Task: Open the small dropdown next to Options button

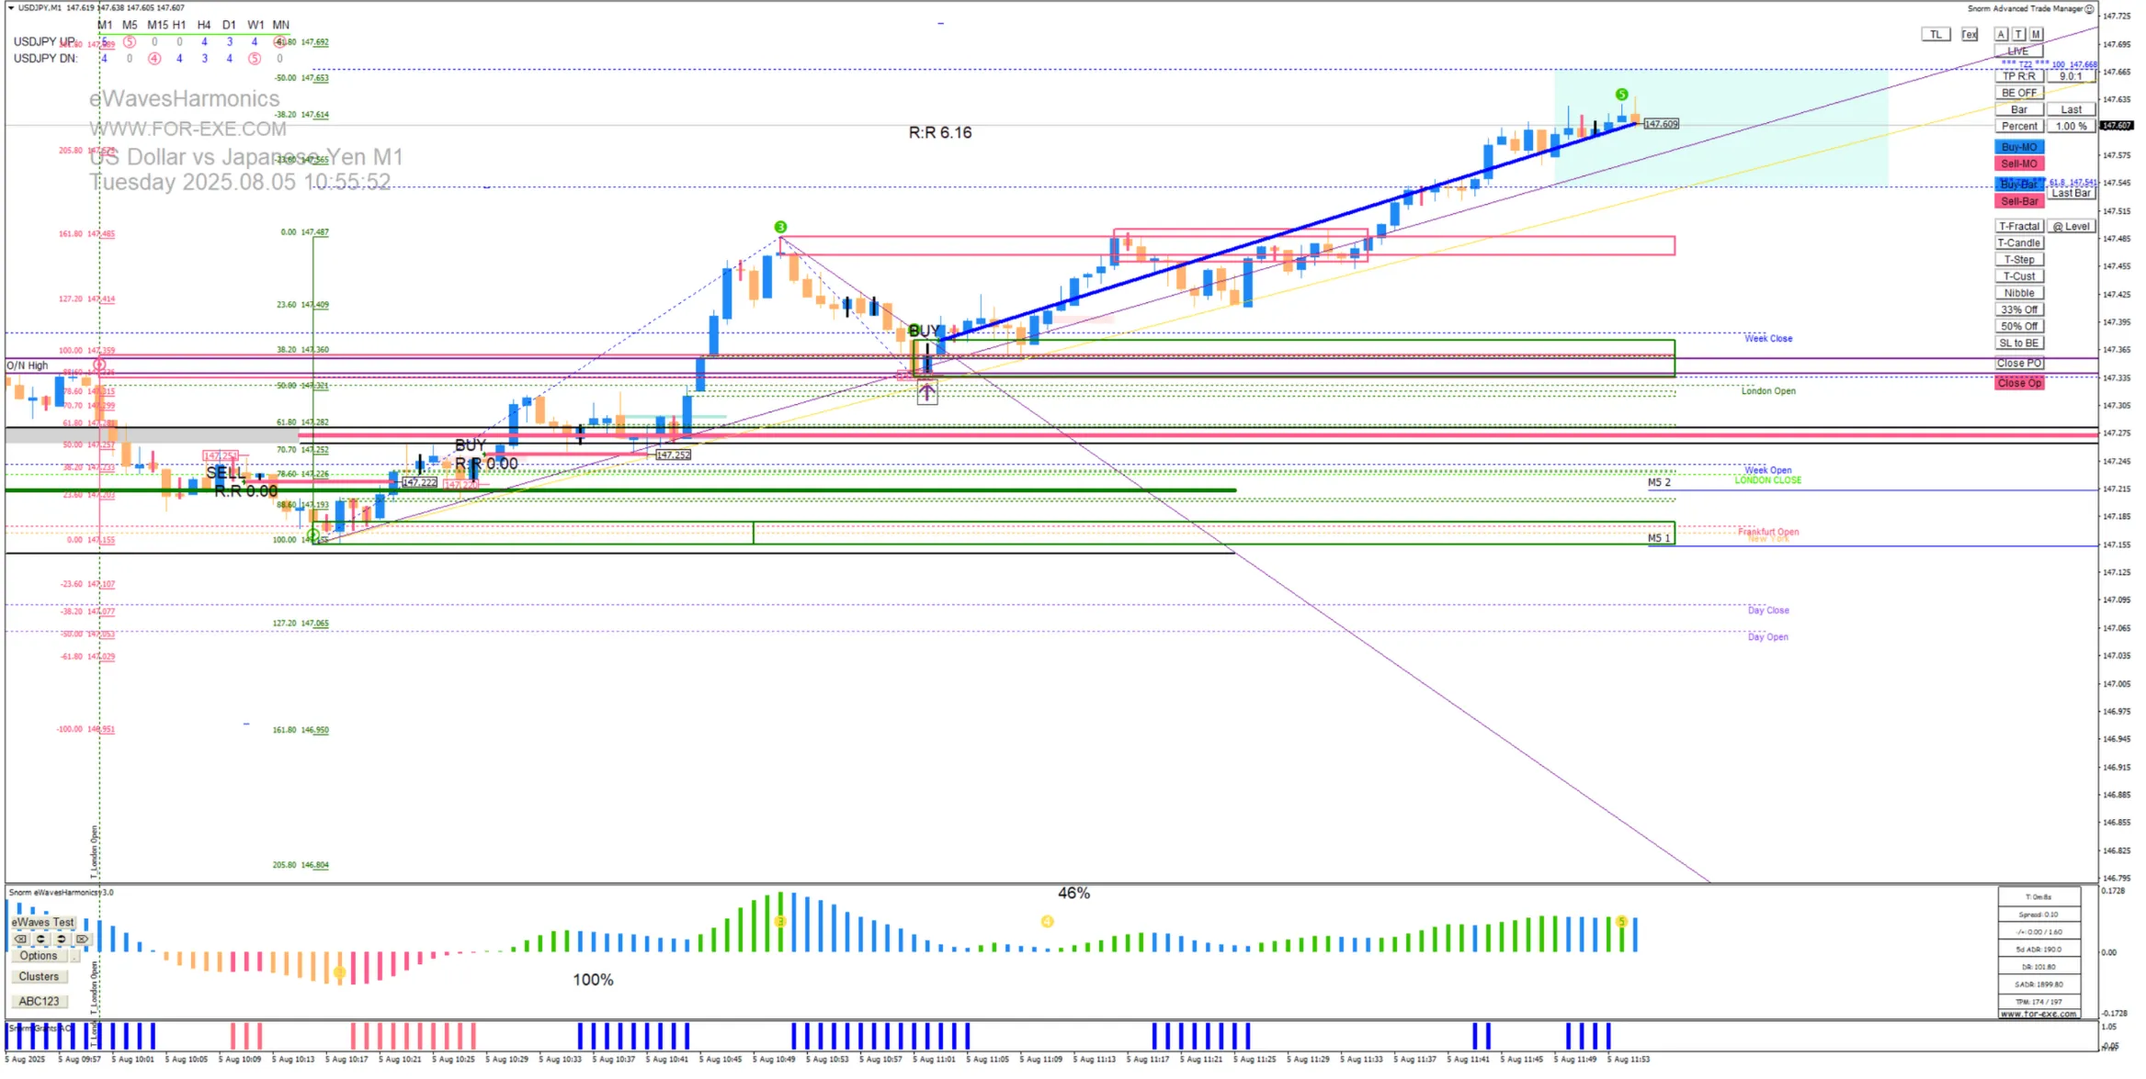Action: pos(74,956)
